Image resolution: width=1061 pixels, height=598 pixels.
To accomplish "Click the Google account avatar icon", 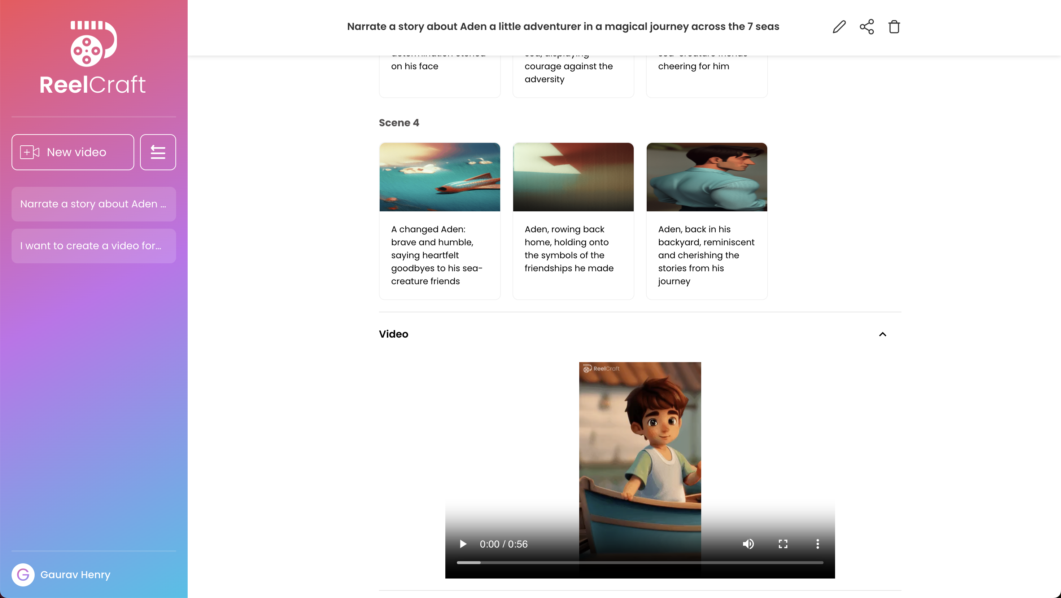I will [23, 575].
